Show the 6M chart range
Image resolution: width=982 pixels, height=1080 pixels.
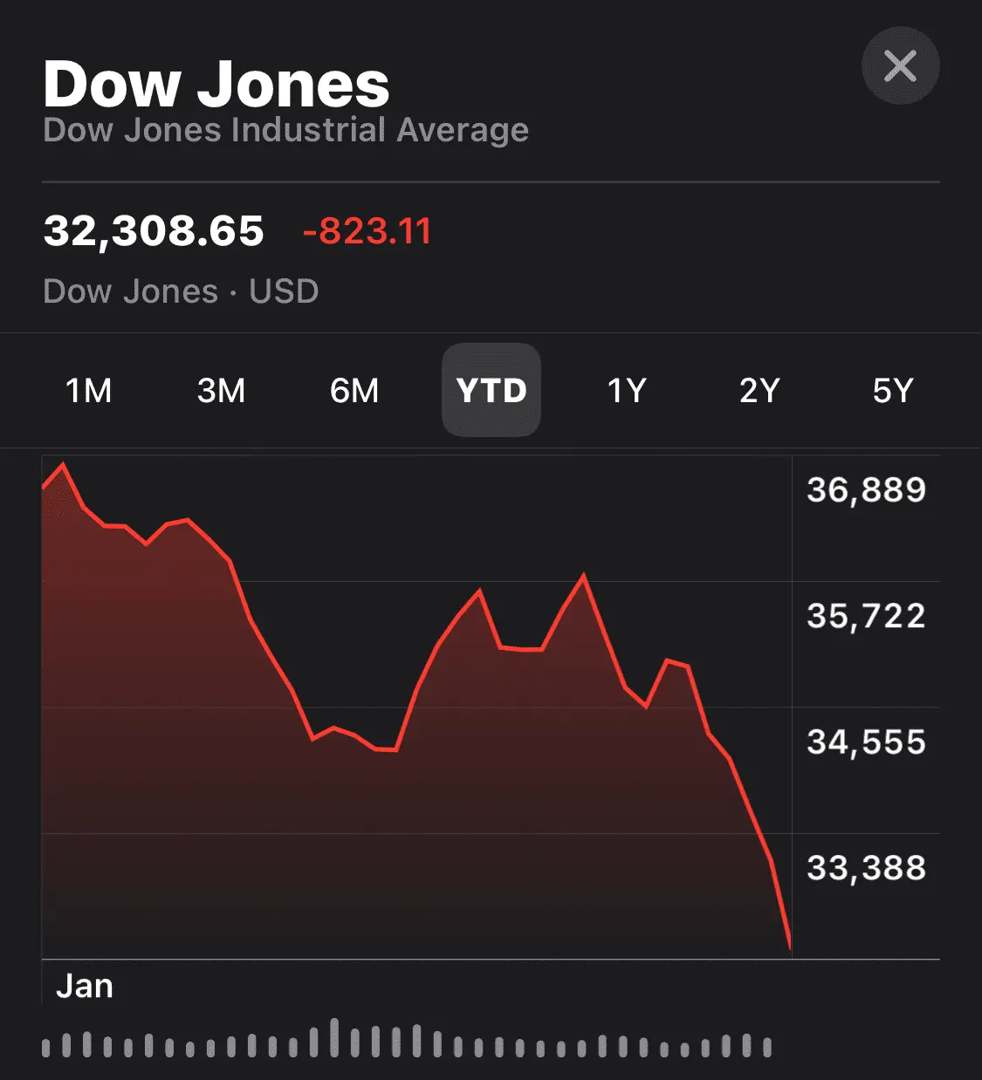click(x=354, y=391)
